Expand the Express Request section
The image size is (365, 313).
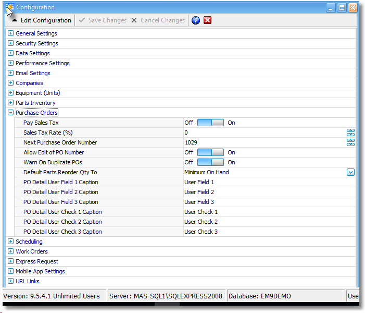[x=10, y=261]
